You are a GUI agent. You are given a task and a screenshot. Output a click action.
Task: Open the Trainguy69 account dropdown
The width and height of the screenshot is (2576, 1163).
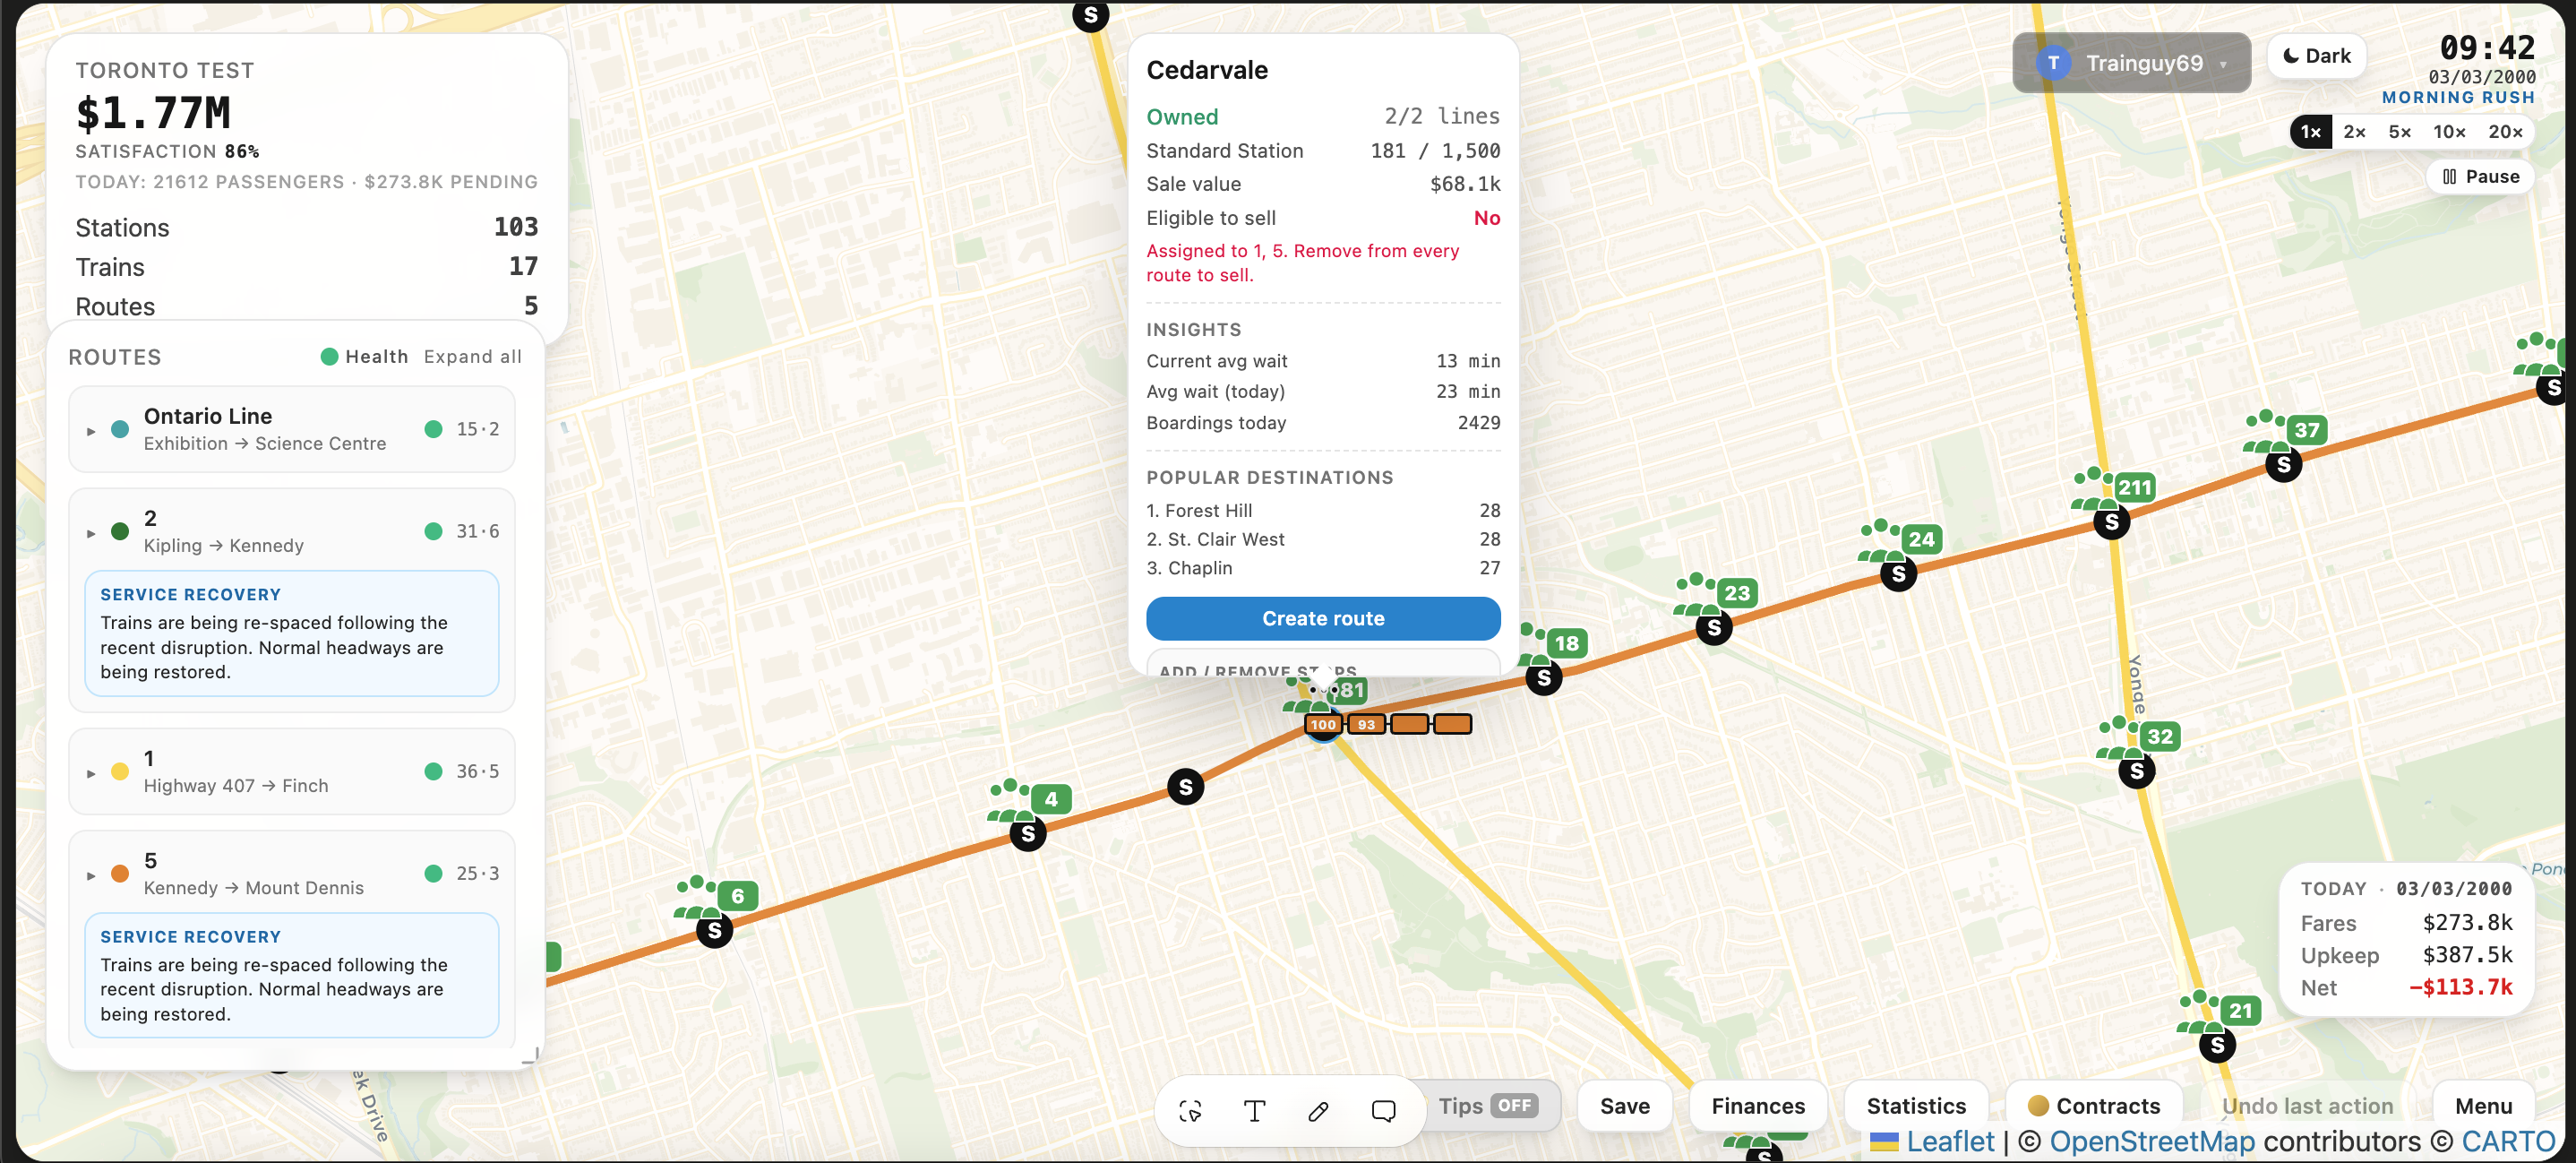click(x=2131, y=63)
